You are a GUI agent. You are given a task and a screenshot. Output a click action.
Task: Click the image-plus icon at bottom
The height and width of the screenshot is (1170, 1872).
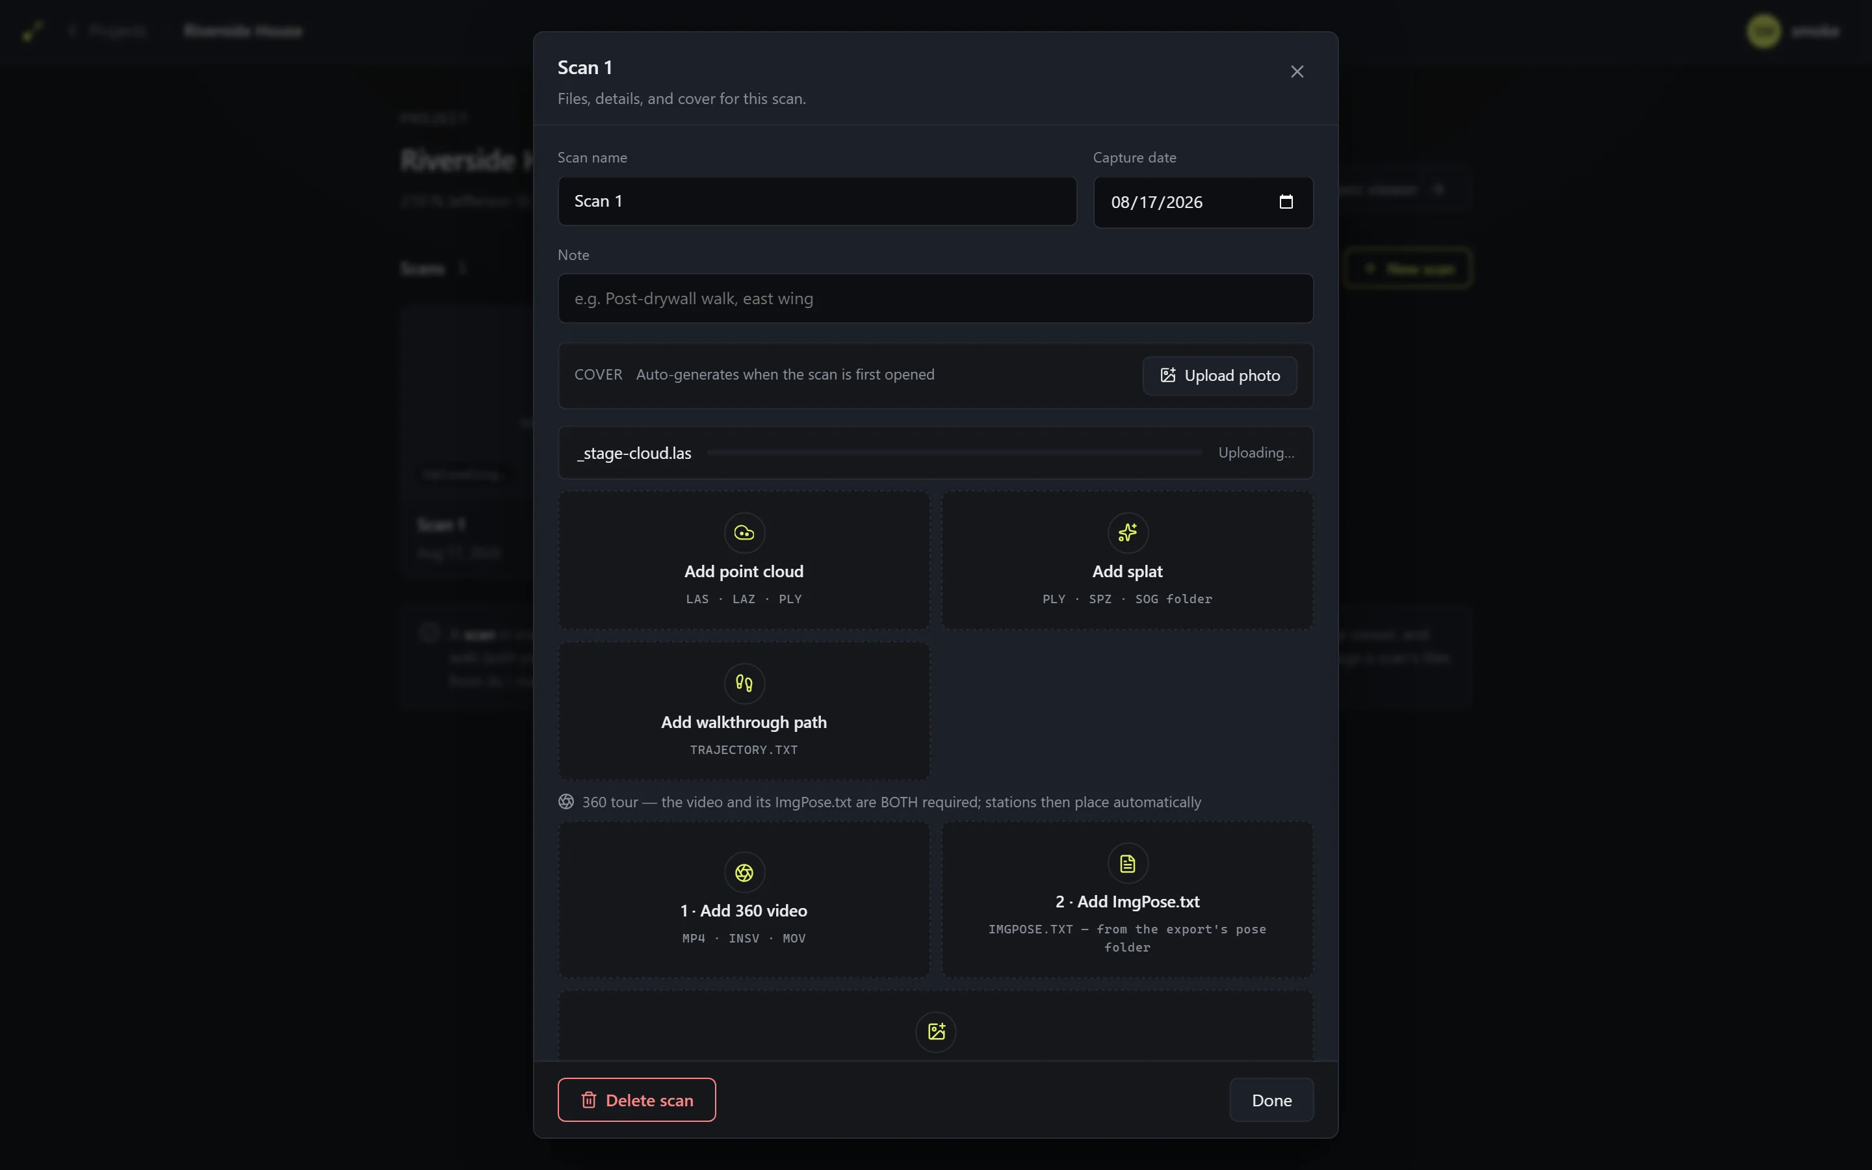click(936, 1032)
